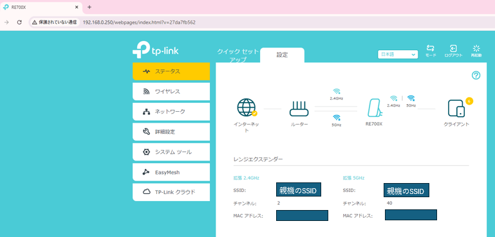Open the ステータス menu item
Viewport: 495px width, 237px height.
tap(171, 71)
